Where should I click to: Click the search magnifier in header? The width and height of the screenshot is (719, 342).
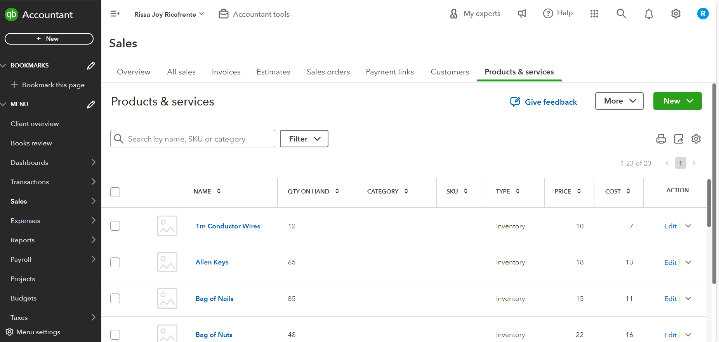point(622,14)
